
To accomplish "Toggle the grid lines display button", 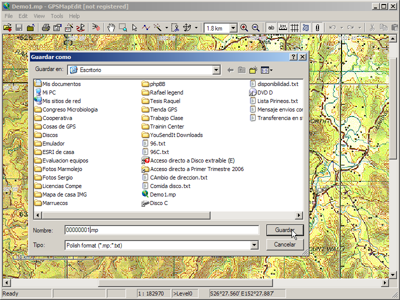I will [294, 28].
